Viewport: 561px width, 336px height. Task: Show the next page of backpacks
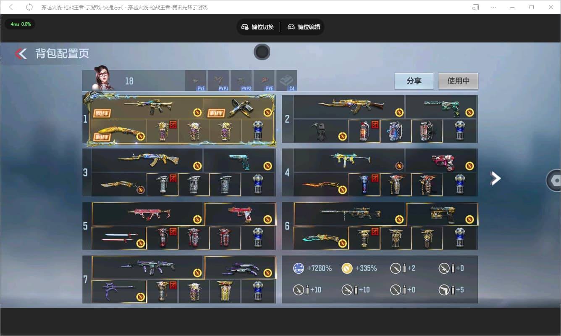(x=495, y=178)
